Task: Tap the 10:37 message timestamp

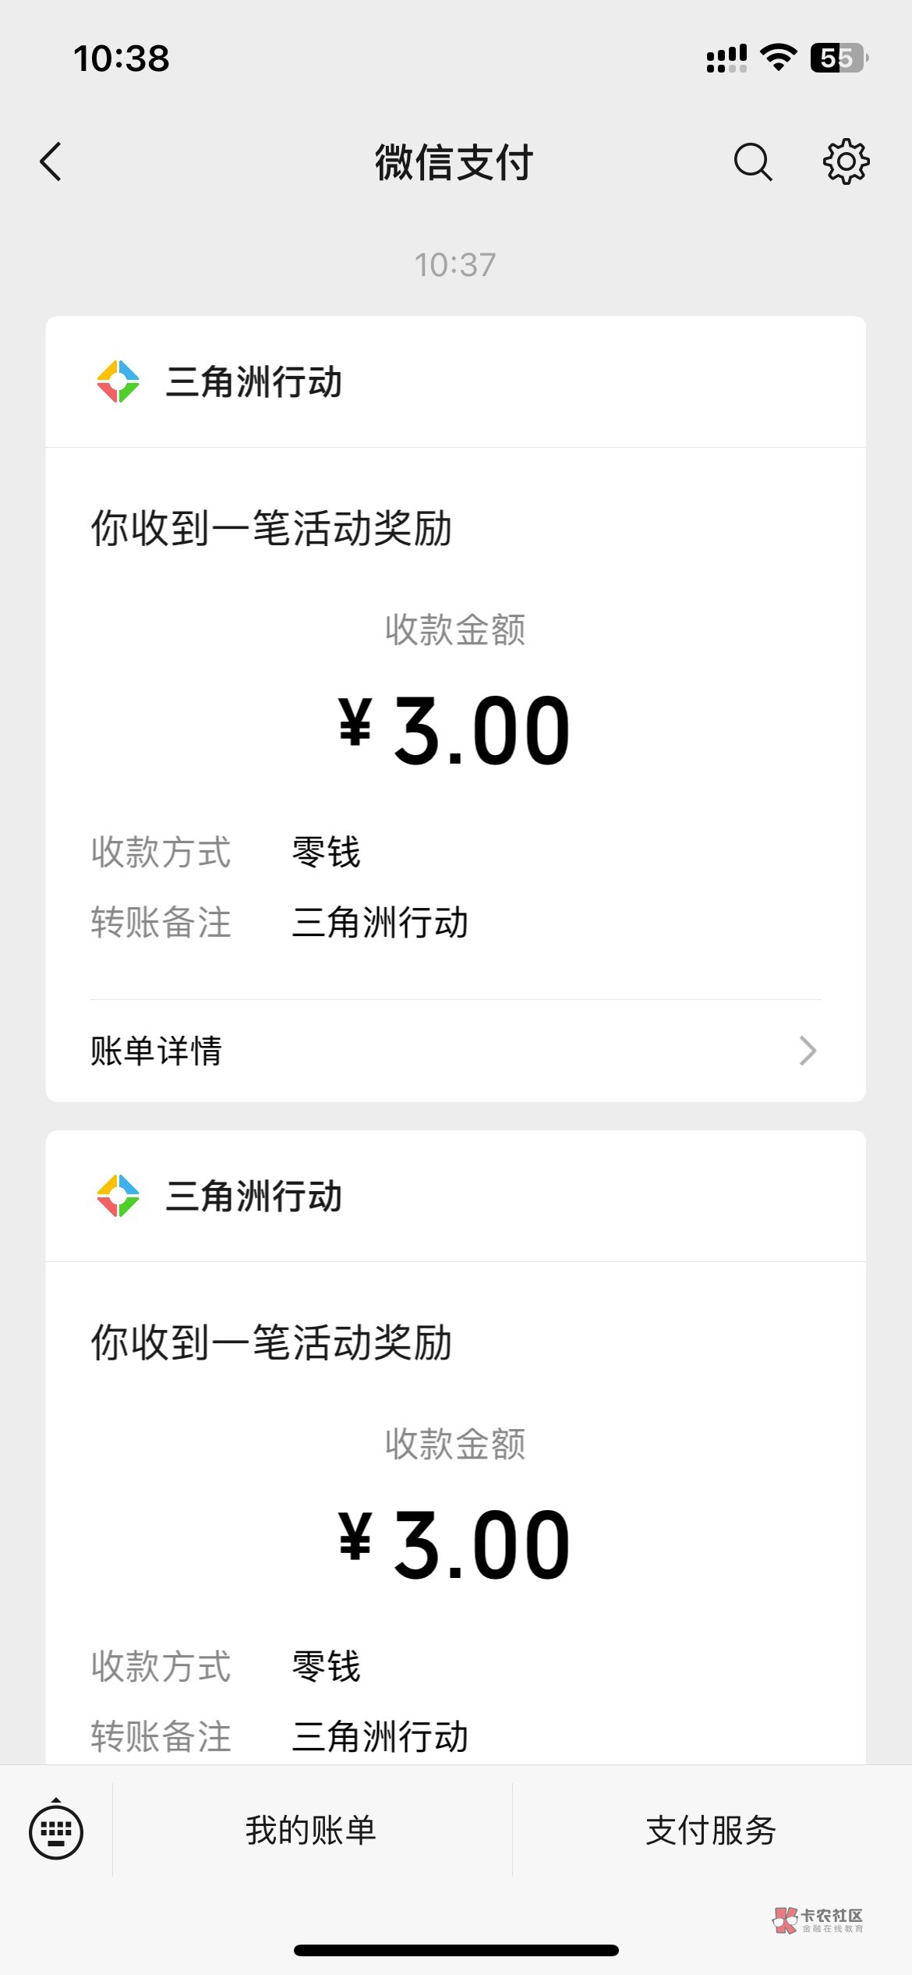Action: click(x=455, y=265)
